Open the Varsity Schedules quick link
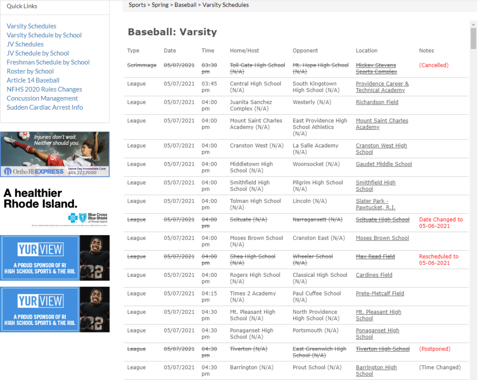The image size is (478, 380). [x=31, y=26]
